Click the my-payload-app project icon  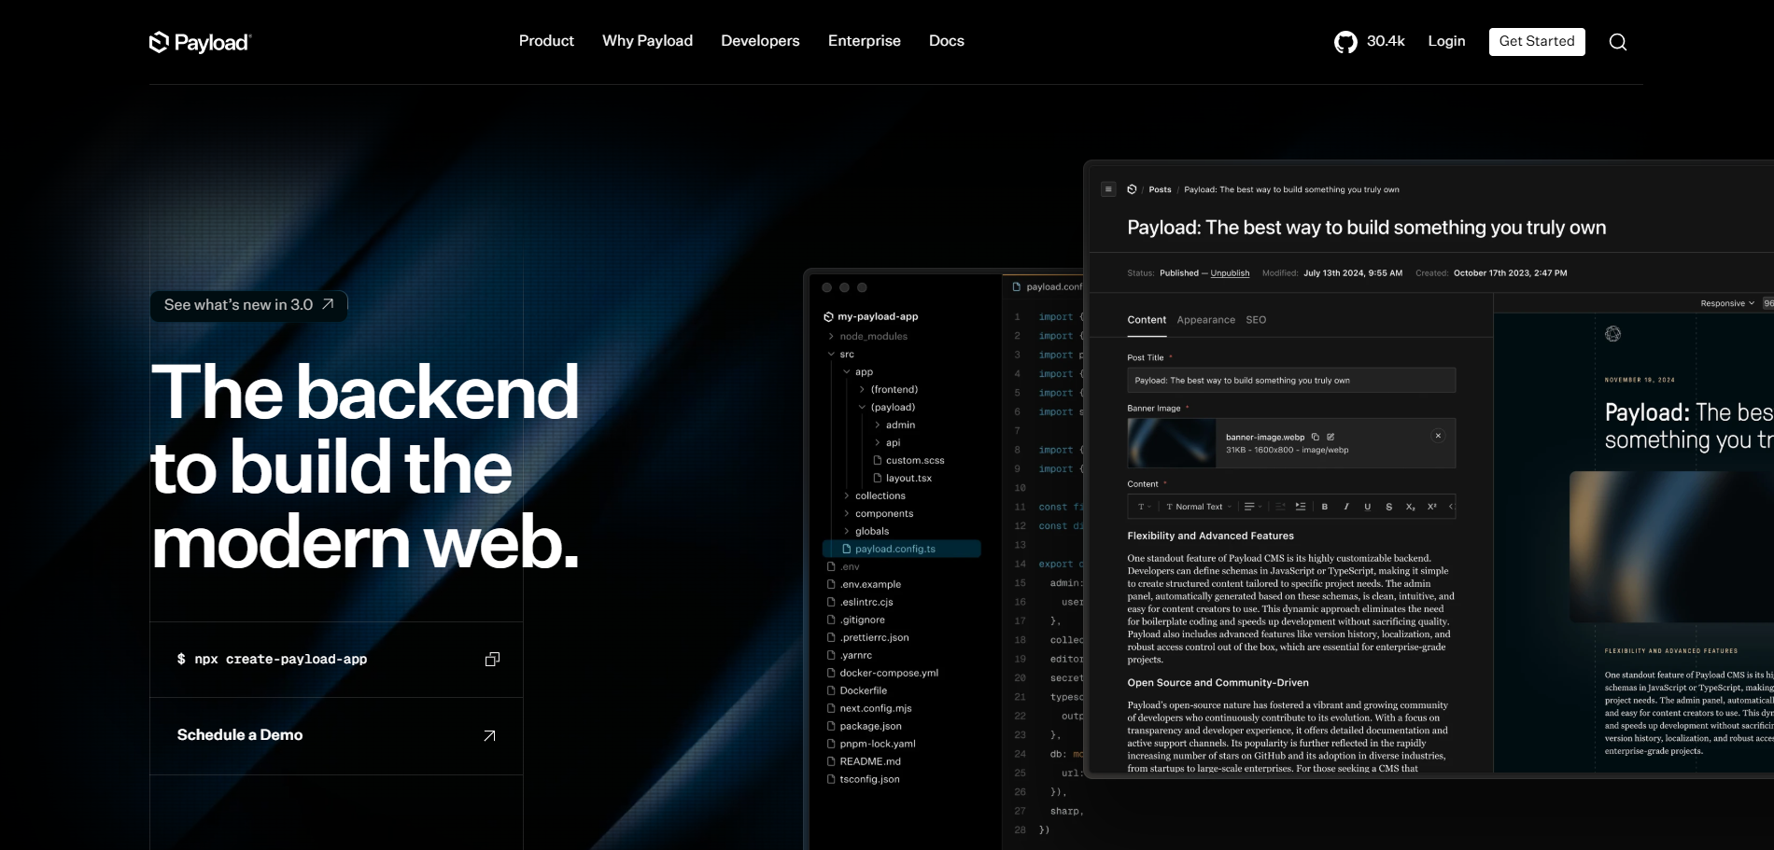[828, 316]
